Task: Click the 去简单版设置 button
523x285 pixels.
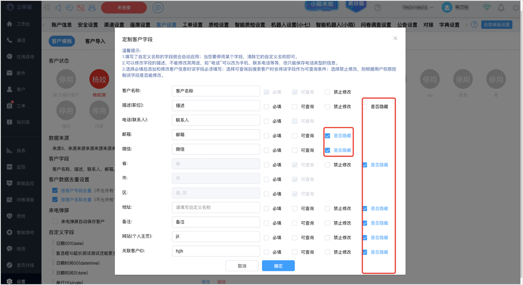Action: tap(497, 25)
